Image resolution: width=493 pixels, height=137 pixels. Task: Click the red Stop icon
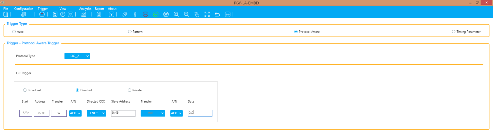tap(145, 14)
